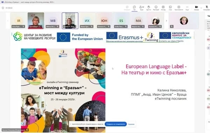Show next participants with right arrow
210x133 pixels.
[166, 21]
